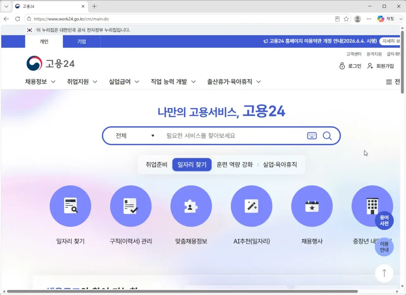Click the scroll-to-top arrow button
The height and width of the screenshot is (295, 406).
[384, 273]
